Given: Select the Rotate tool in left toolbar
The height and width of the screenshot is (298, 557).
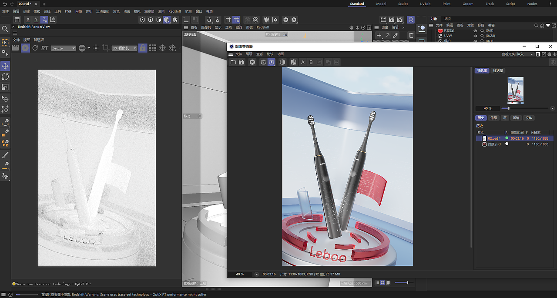Looking at the screenshot, I should pos(5,77).
